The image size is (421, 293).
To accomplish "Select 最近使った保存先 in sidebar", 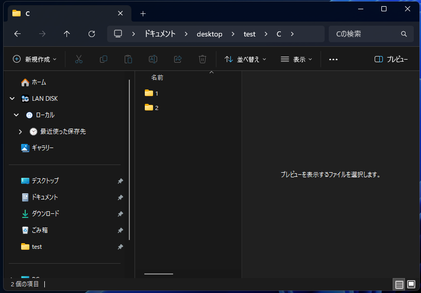I will pyautogui.click(x=63, y=132).
